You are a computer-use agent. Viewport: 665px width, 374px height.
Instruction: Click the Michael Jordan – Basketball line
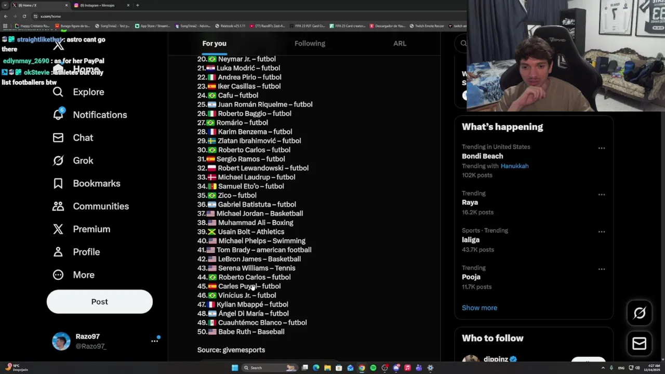coord(250,213)
